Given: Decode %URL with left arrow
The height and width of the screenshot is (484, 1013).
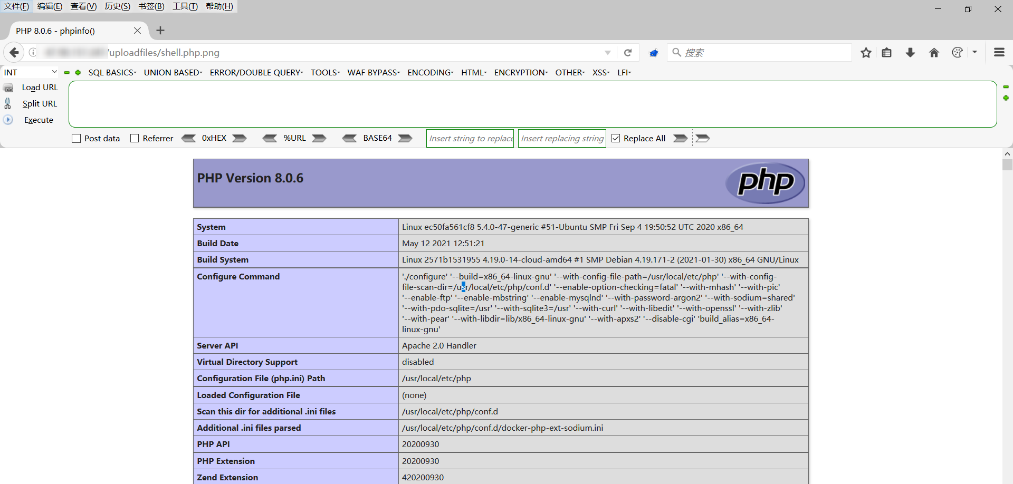Looking at the screenshot, I should [x=270, y=138].
